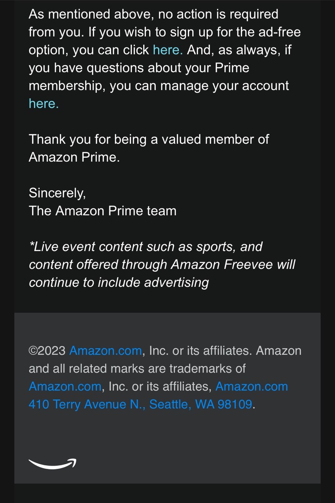Open the 'here.' link to manage your account
The image size is (335, 503).
(x=44, y=104)
